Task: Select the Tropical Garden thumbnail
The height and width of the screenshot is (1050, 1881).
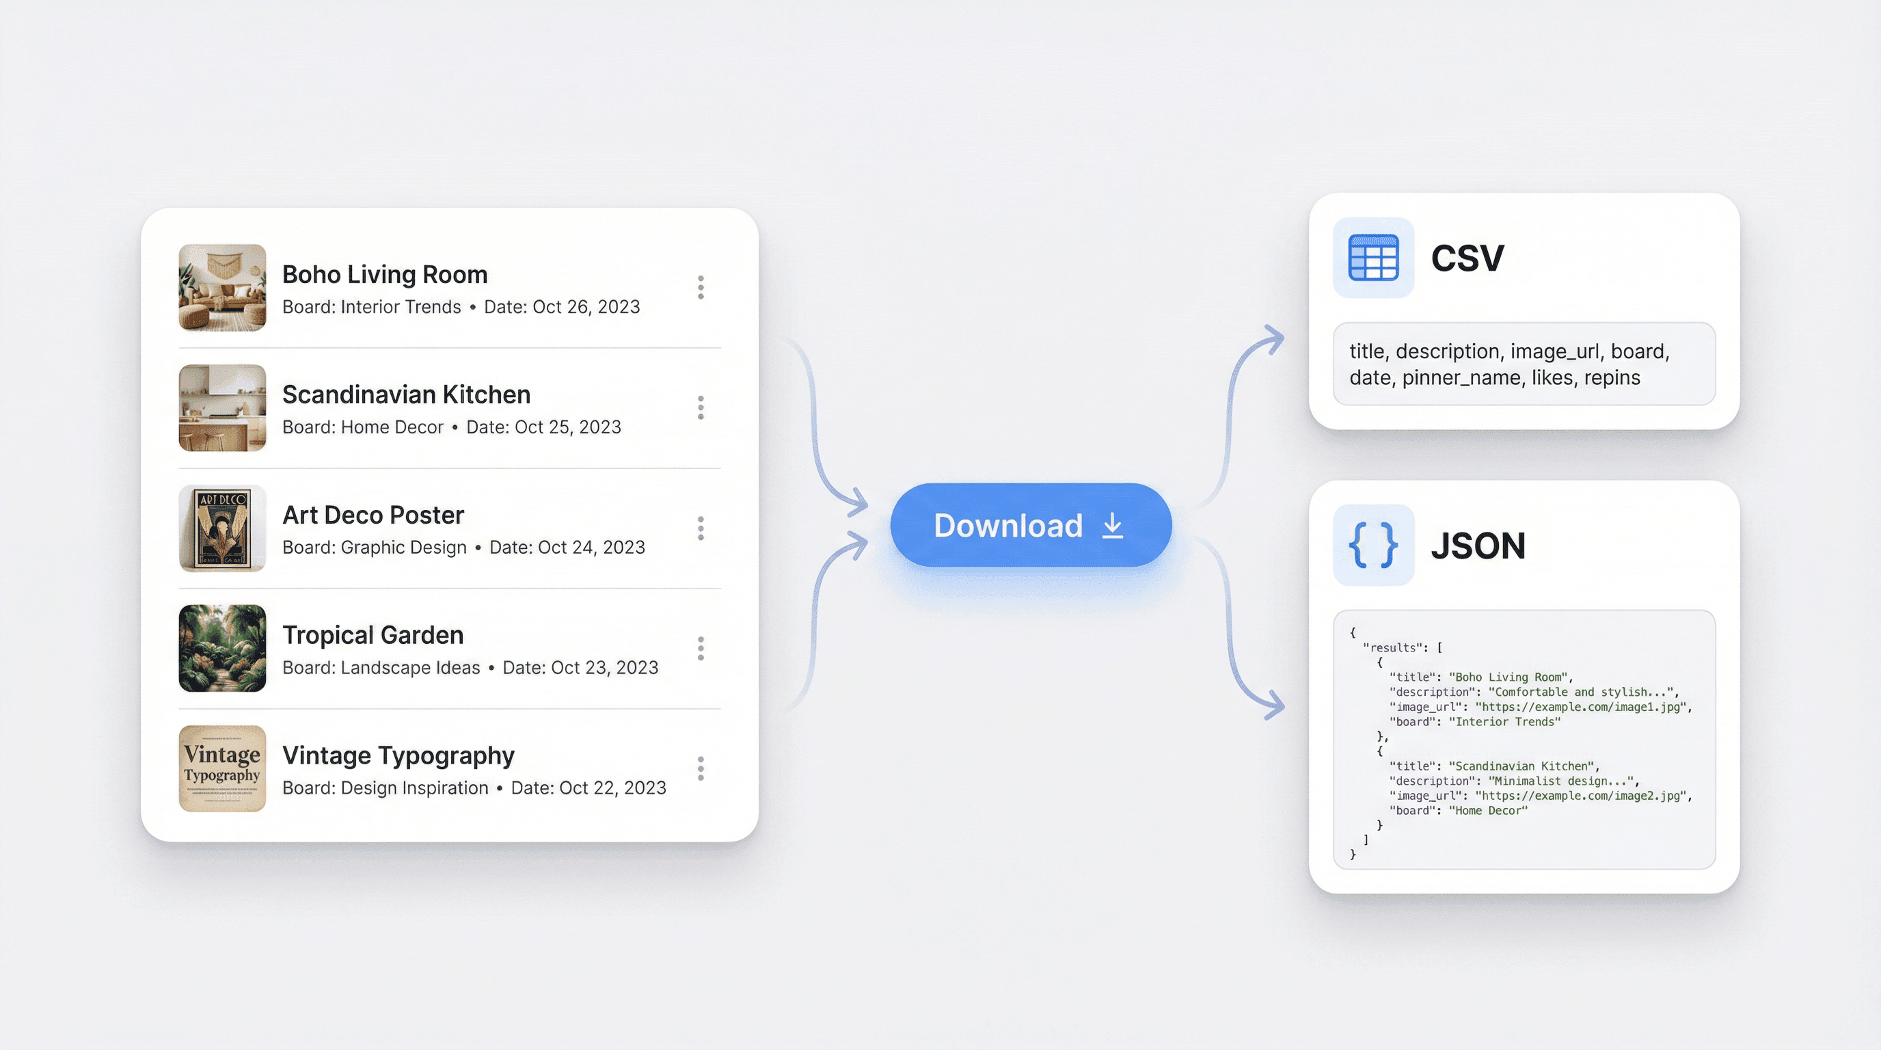Action: tap(222, 649)
